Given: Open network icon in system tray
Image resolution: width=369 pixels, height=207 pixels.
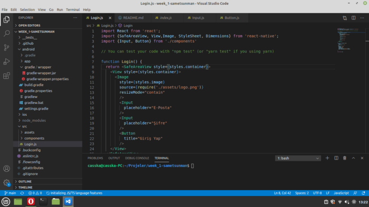Looking at the screenshot, I should tap(340, 202).
